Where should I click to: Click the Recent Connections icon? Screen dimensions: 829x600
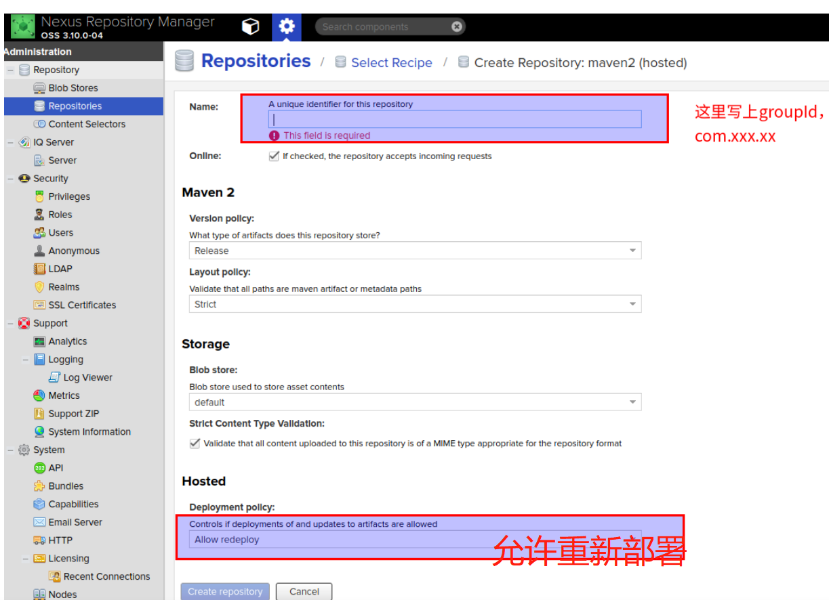(x=54, y=576)
